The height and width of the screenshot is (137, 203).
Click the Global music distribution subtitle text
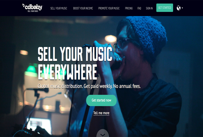click(89, 86)
